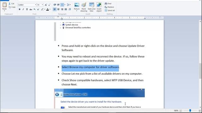Click the ruler's left indent marker

62,19
